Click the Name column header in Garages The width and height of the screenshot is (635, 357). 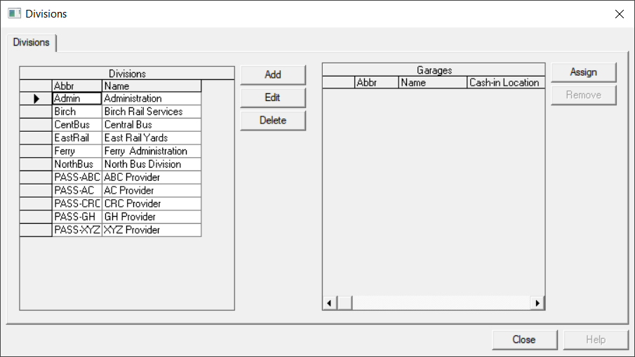coord(433,83)
